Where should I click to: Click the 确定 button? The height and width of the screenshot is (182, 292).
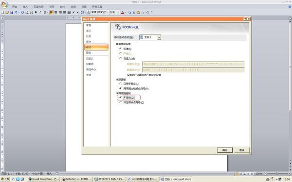(x=225, y=150)
